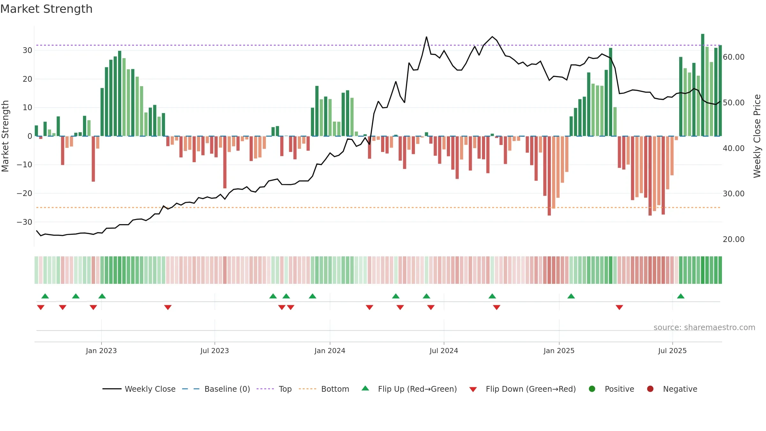The height and width of the screenshot is (431, 766).
Task: Click the flip-up marker just after Jul 2025
Action: pyautogui.click(x=681, y=296)
